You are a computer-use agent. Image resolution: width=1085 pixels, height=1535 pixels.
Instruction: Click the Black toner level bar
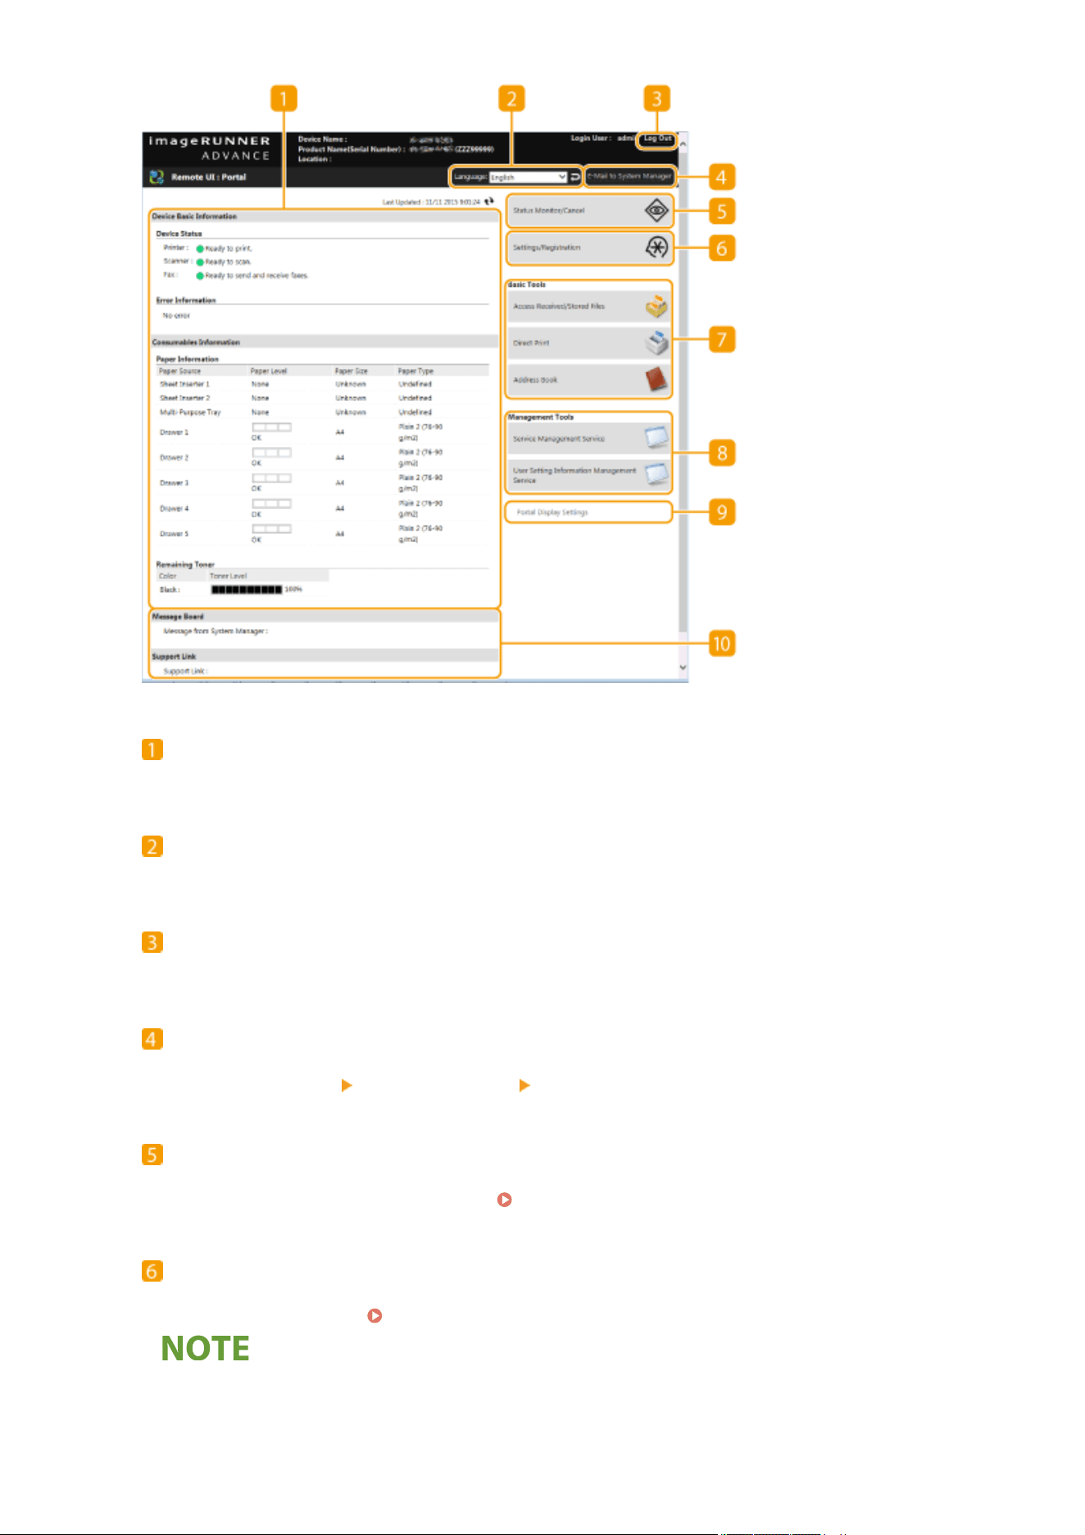tap(247, 590)
